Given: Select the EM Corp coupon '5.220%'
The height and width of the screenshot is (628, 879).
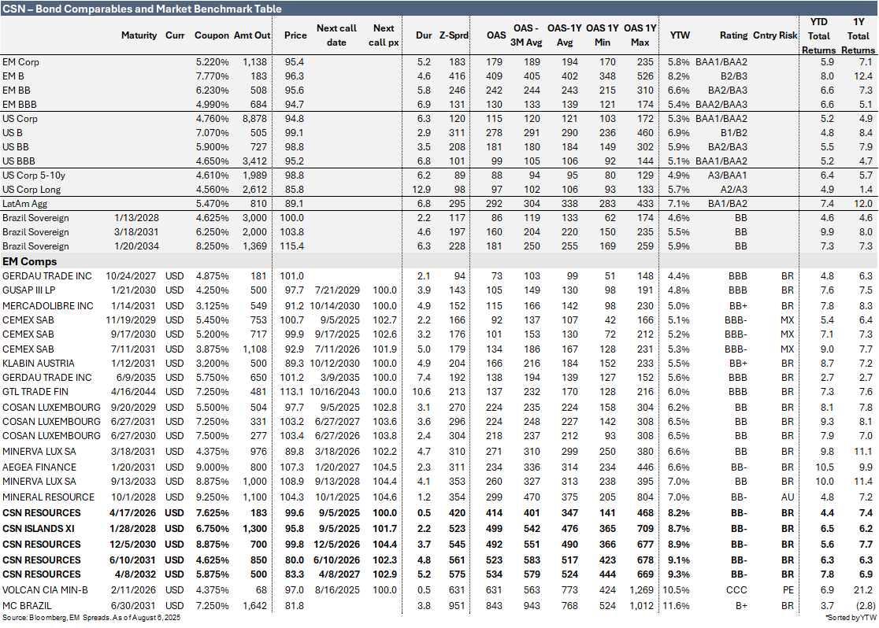Looking at the screenshot, I should (212, 61).
